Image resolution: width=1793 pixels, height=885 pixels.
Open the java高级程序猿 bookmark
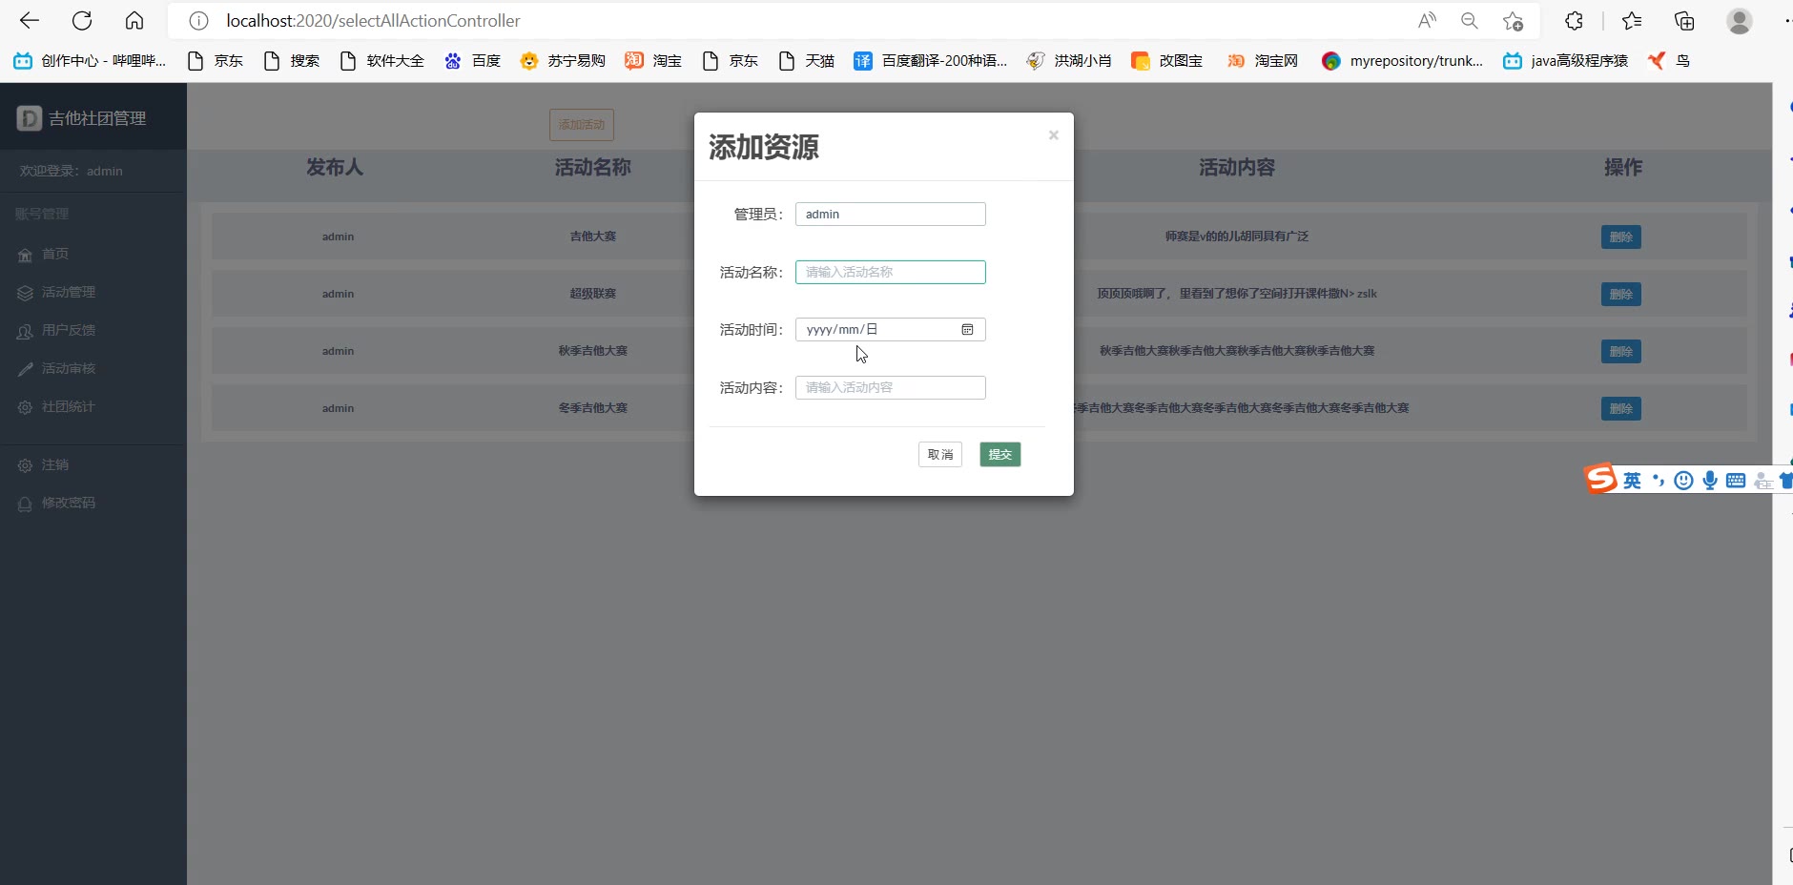pos(1566,61)
